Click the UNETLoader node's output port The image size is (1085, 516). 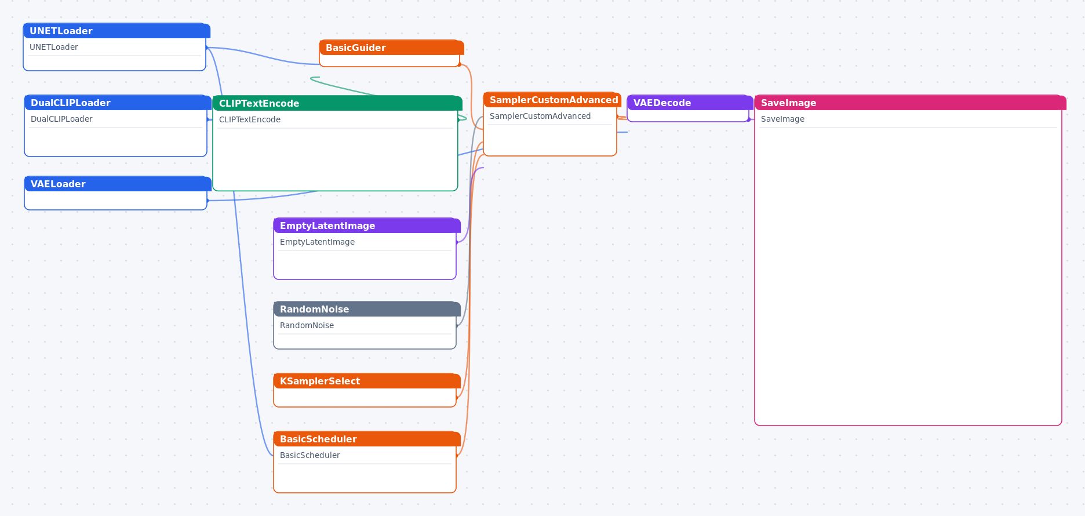tap(206, 48)
